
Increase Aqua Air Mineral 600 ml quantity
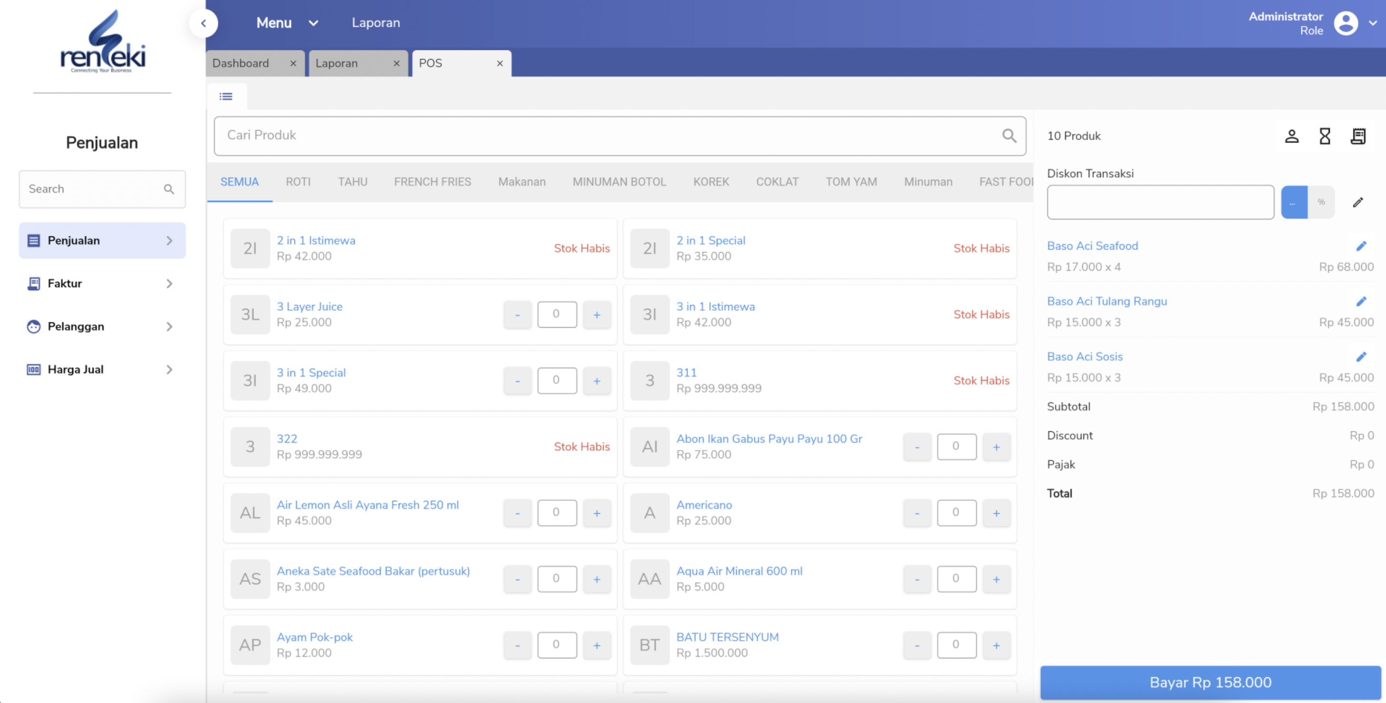coord(996,579)
